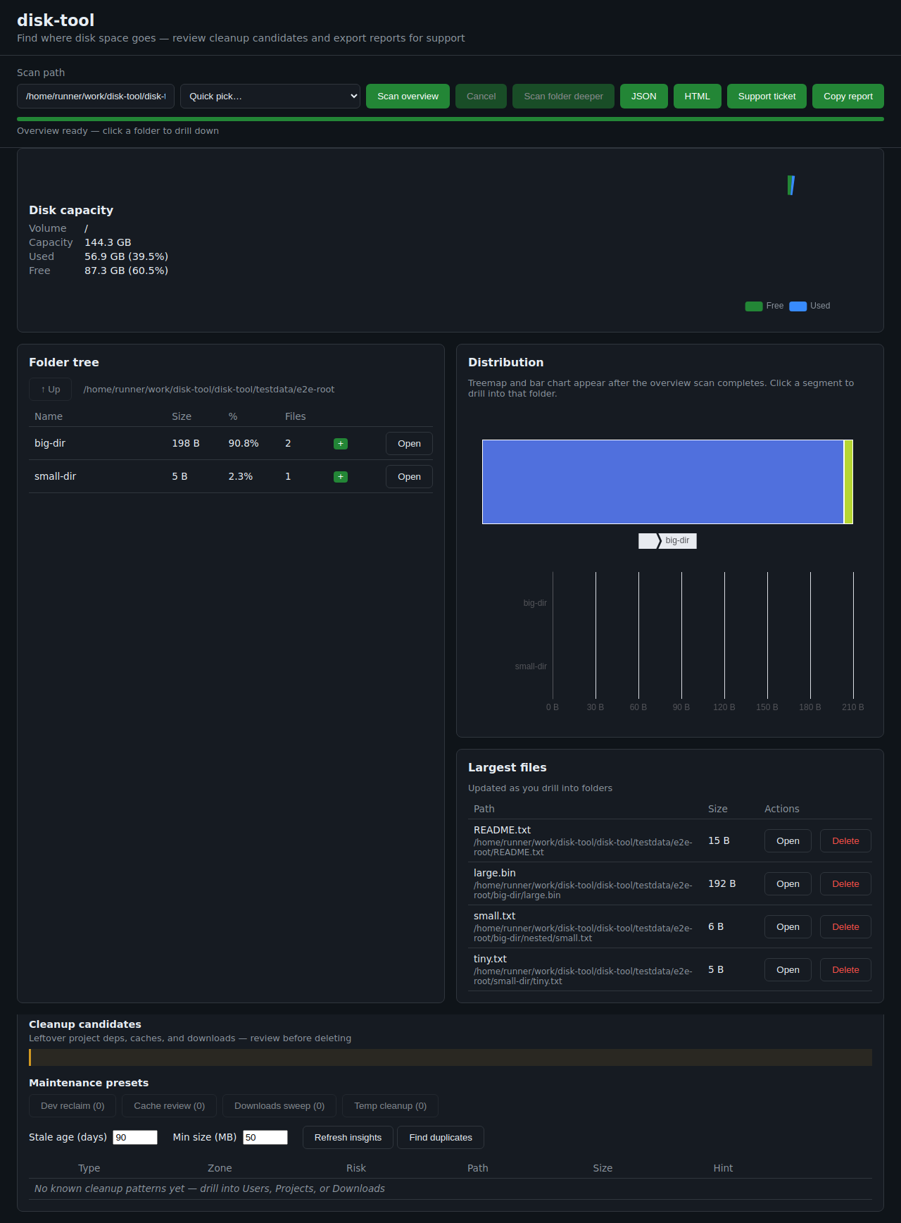Delete small.txt from Largest files
The height and width of the screenshot is (1223, 901).
click(x=845, y=927)
